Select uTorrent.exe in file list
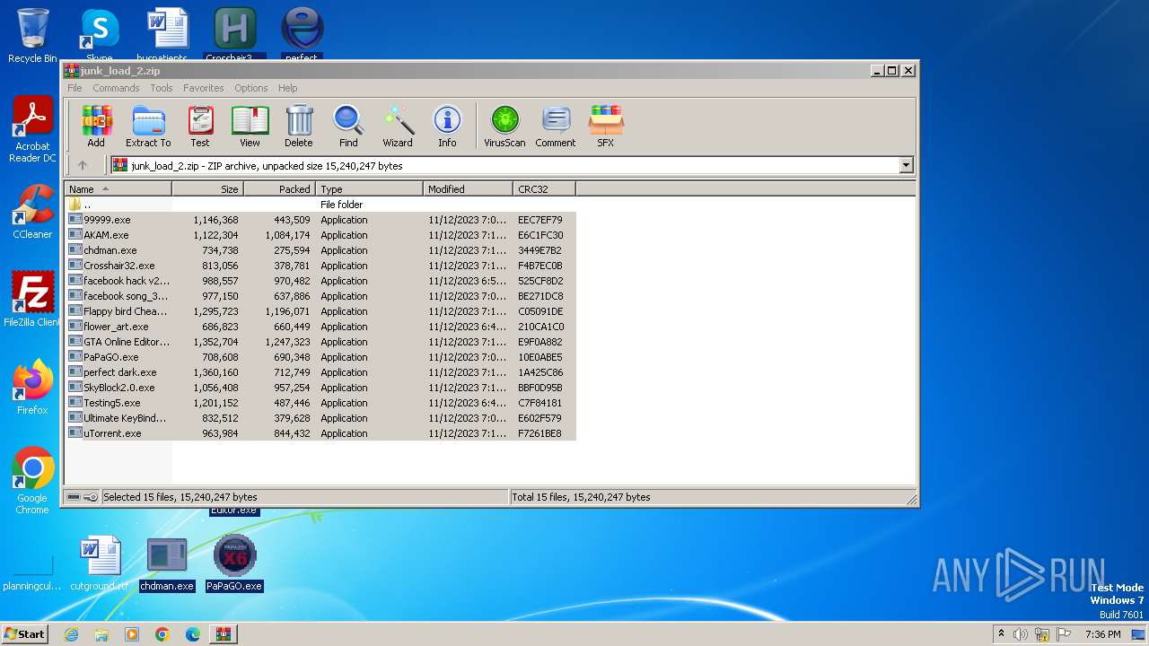The width and height of the screenshot is (1149, 646). (x=320, y=433)
